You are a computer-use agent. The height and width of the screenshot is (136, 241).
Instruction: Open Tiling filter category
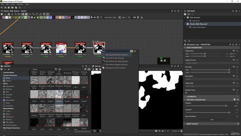click(x=8, y=103)
